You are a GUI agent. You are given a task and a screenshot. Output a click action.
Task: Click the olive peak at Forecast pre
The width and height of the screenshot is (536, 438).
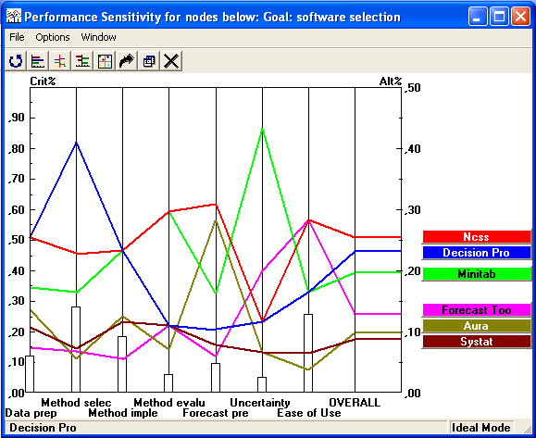pyautogui.click(x=216, y=221)
